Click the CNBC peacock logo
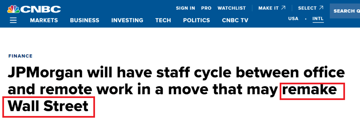This screenshot has width=360, height=121. (34, 9)
